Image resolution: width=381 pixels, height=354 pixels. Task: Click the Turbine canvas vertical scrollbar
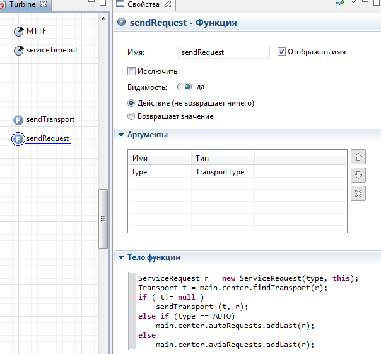pyautogui.click(x=102, y=217)
